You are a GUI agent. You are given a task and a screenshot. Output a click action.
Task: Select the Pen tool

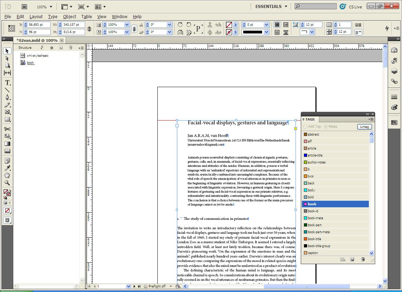7,97
